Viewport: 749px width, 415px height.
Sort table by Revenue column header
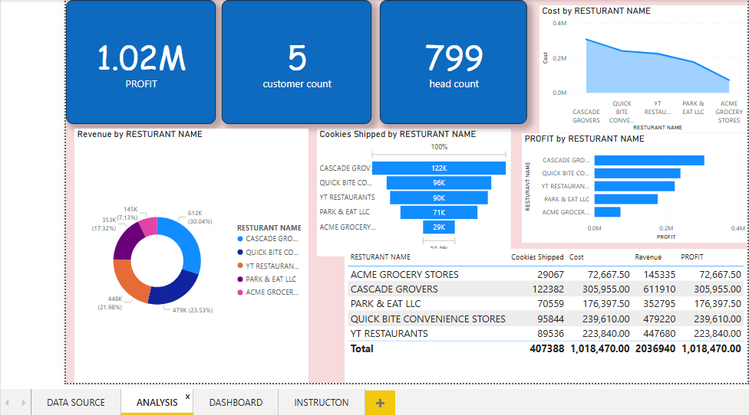click(x=648, y=257)
